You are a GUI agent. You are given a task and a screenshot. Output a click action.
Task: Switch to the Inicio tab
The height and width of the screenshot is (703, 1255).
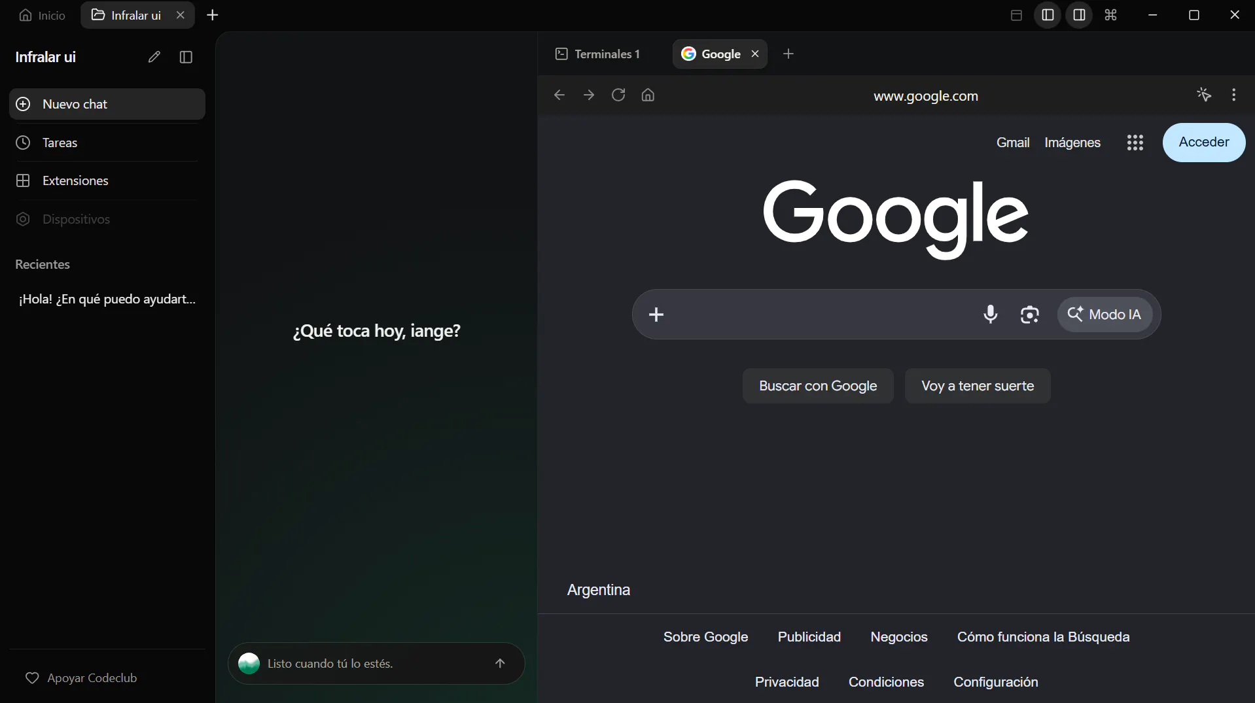(x=43, y=15)
